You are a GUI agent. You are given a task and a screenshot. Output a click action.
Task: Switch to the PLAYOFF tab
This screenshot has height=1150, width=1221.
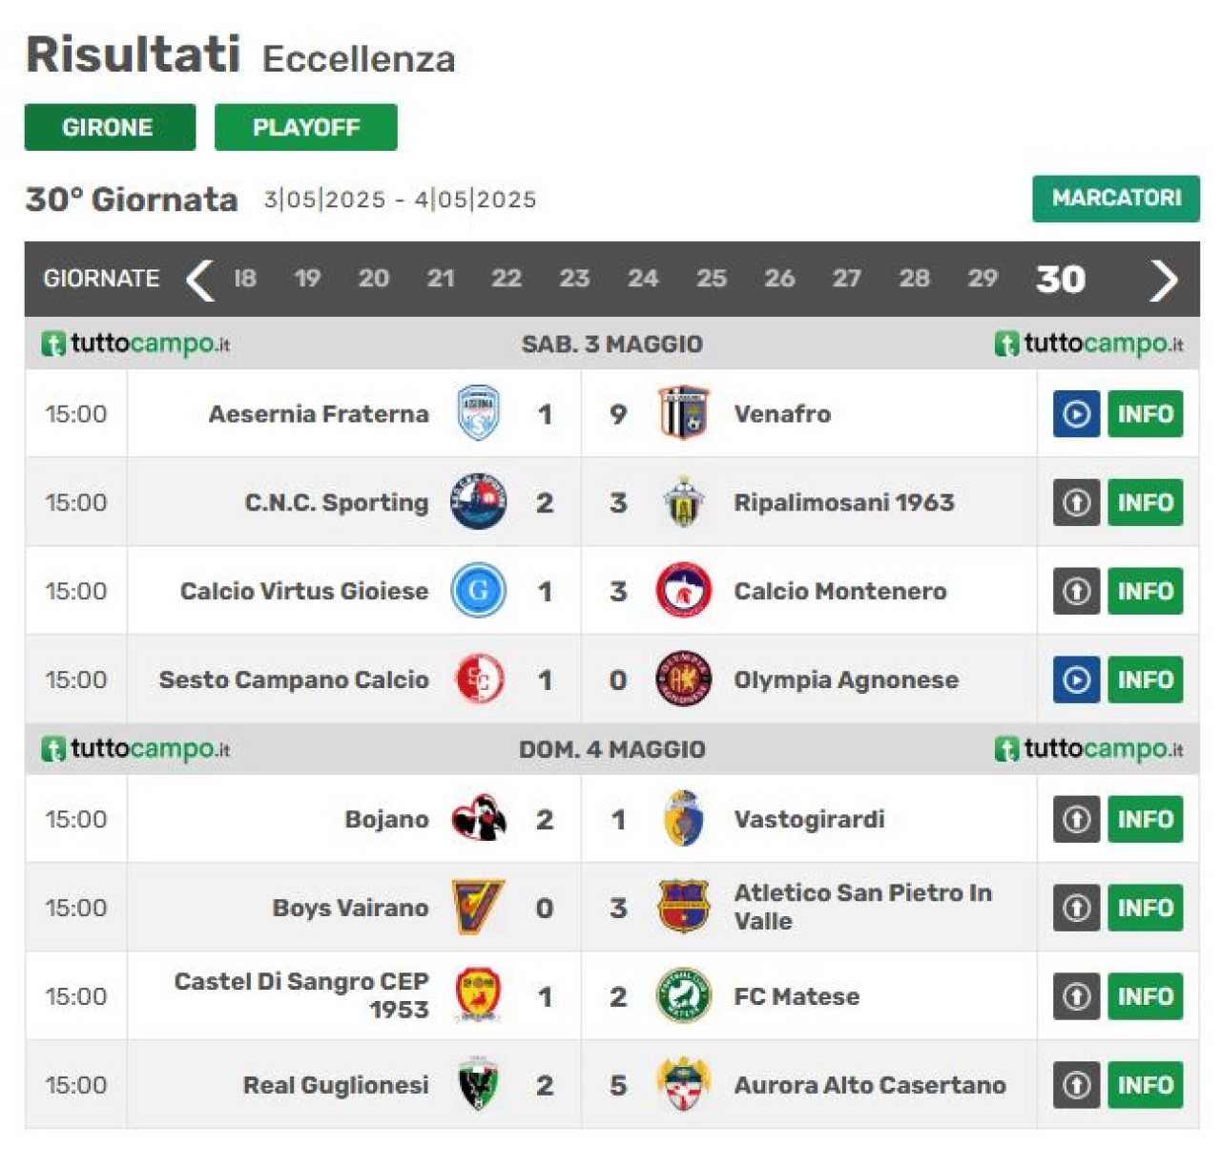click(x=305, y=127)
